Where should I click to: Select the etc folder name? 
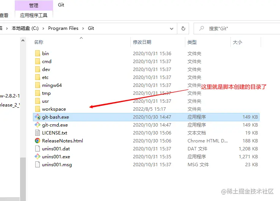coord(45,77)
